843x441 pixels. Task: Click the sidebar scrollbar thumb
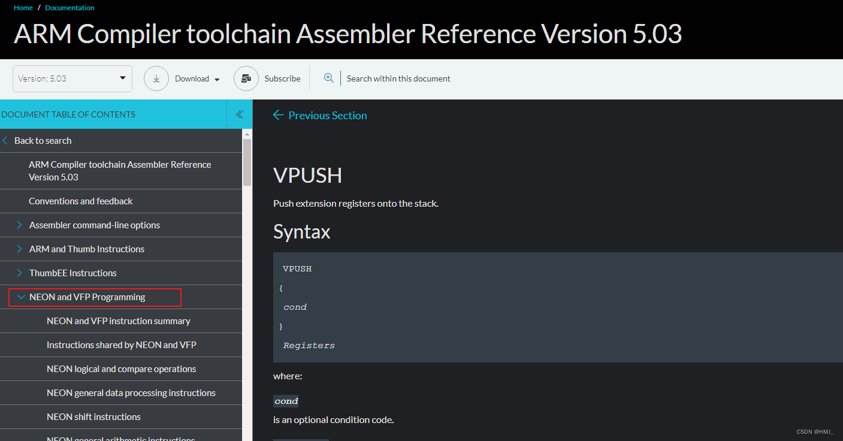(247, 163)
